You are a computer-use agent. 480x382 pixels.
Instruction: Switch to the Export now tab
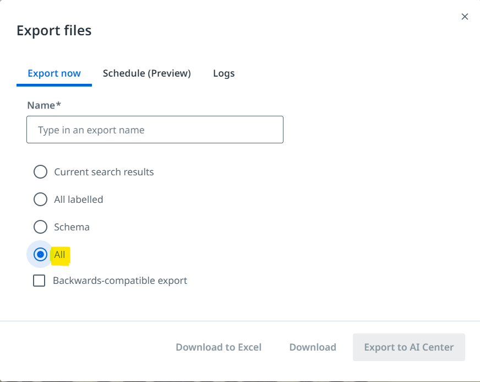tap(54, 73)
